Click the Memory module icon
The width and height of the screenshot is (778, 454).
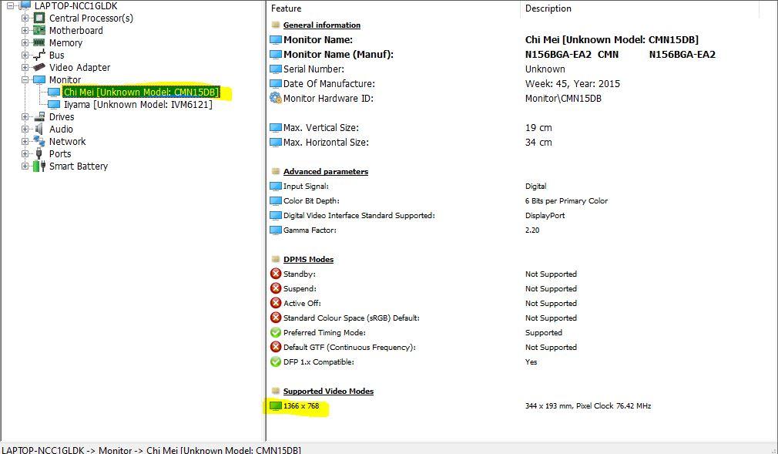click(39, 42)
